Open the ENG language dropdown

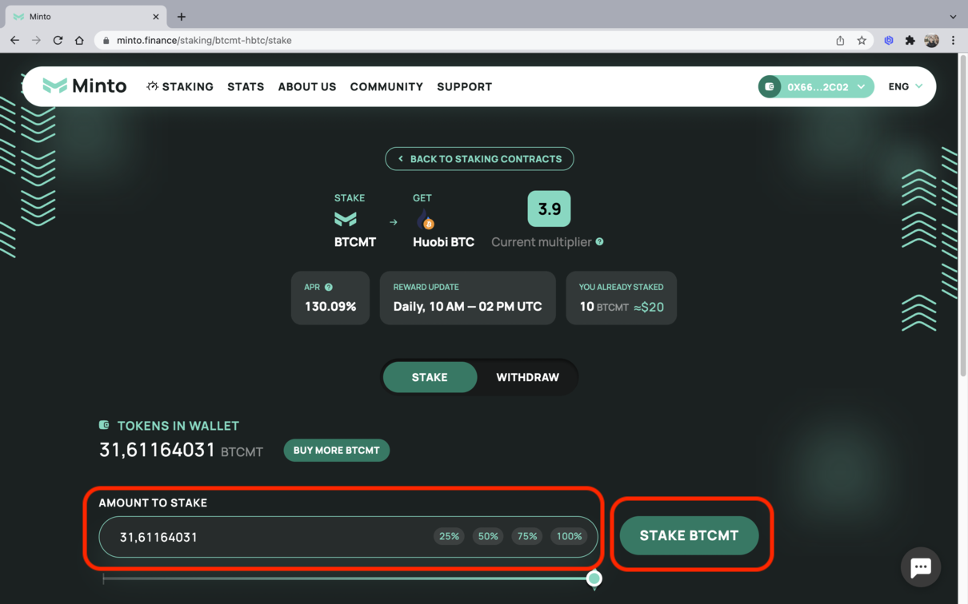tap(905, 86)
